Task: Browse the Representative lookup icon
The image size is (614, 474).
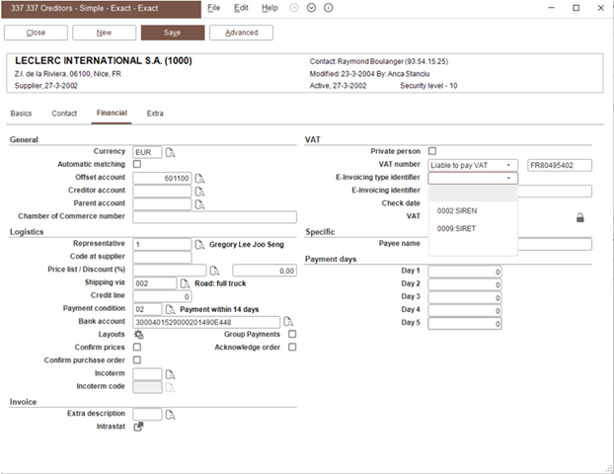Action: point(199,245)
